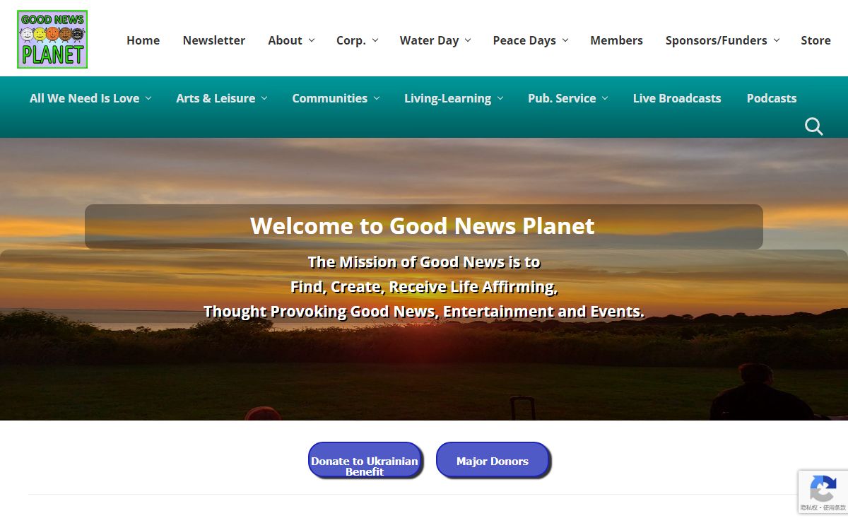Click the Major Donors button
This screenshot has width=848, height=523.
[493, 460]
